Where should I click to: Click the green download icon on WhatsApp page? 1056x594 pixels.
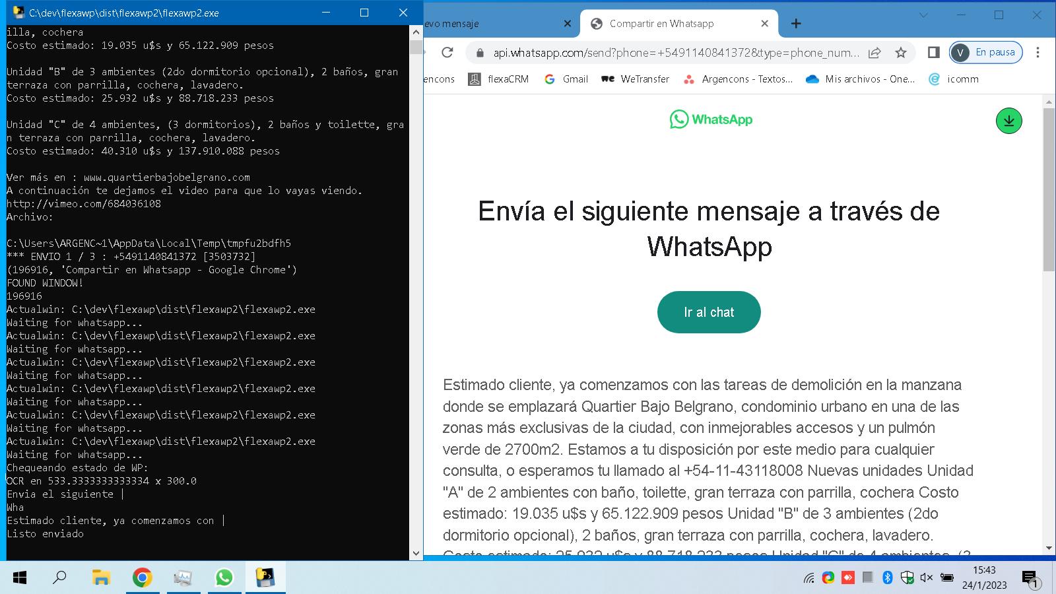(x=1008, y=121)
